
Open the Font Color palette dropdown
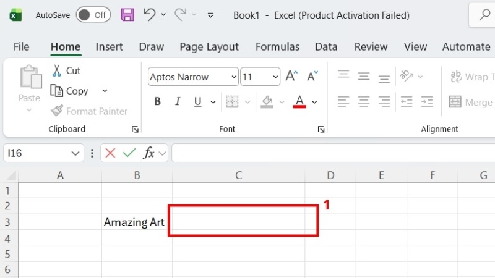314,102
